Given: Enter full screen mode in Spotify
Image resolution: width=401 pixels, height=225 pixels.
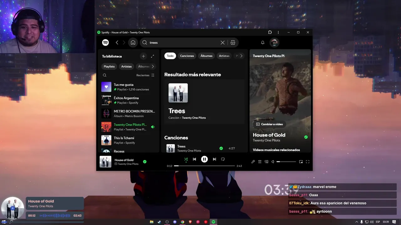Looking at the screenshot, I should [308, 162].
